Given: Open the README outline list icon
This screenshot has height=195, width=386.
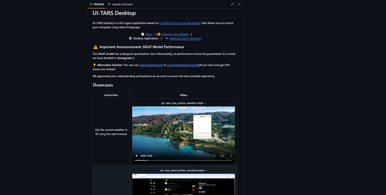Looking at the screenshot, I should [239, 4].
